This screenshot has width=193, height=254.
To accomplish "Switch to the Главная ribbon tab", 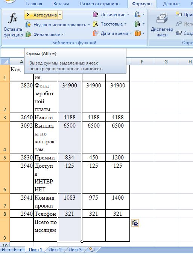I will [34, 4].
